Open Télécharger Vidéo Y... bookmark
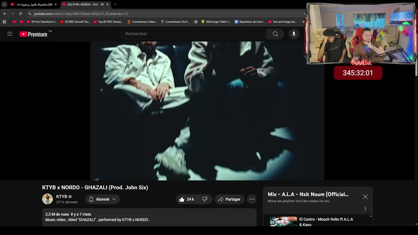 (x=216, y=22)
